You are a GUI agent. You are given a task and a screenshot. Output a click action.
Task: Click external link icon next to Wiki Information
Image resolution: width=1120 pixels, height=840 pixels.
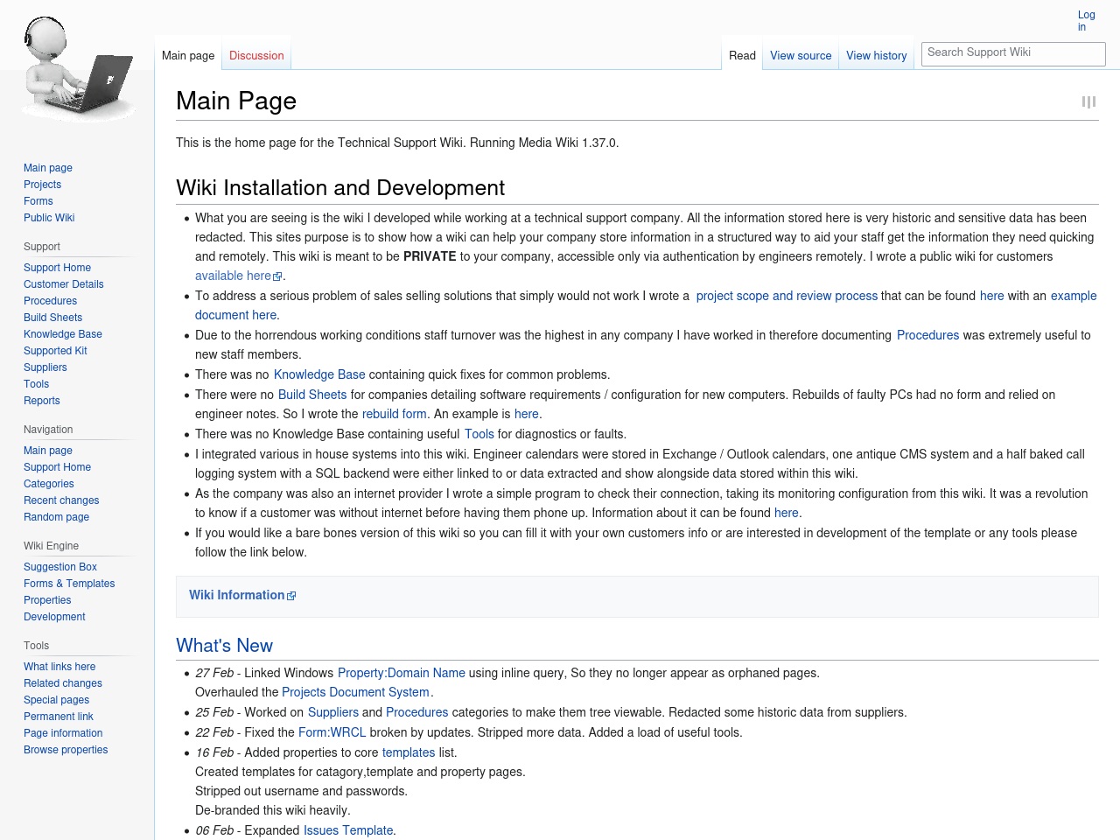coord(291,596)
